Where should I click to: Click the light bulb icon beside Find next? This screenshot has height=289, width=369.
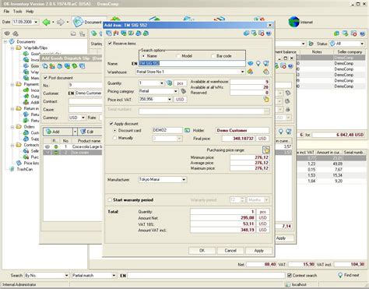coord(340,275)
